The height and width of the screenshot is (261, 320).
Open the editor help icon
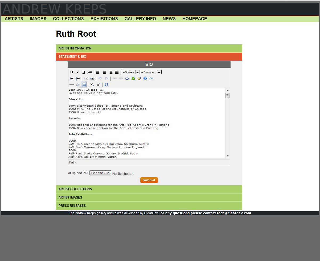pos(145,78)
